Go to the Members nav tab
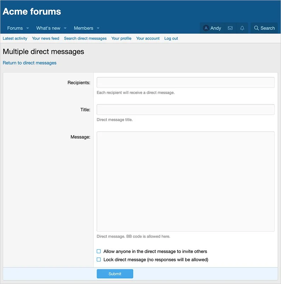 coord(83,28)
